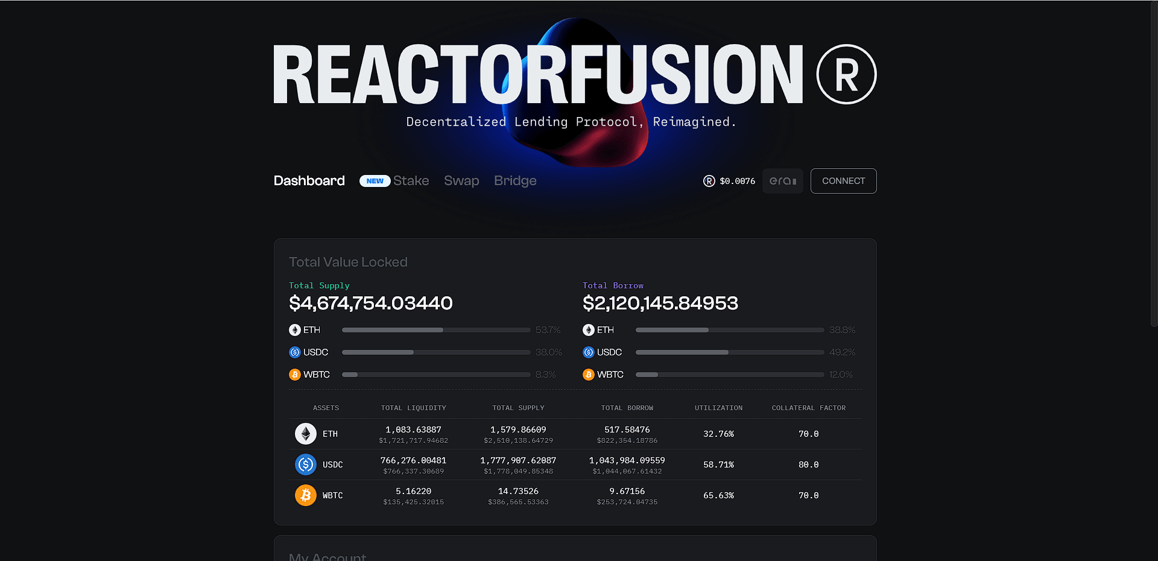Click WBTC total borrow 9.67156
Image resolution: width=1158 pixels, height=561 pixels.
(x=627, y=491)
